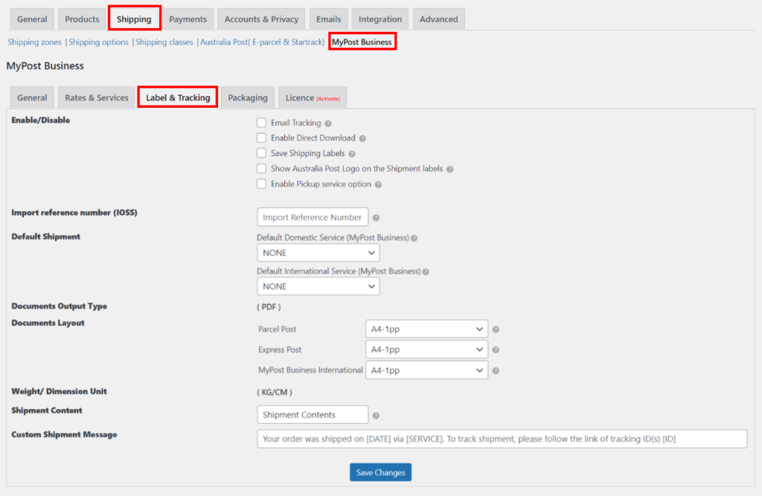Open MyPost Business International layout dropdown
This screenshot has height=496, width=762.
pyautogui.click(x=426, y=370)
